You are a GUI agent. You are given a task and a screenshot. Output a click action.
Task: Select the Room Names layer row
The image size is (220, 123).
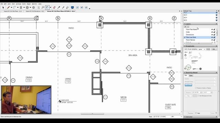pos(199,40)
